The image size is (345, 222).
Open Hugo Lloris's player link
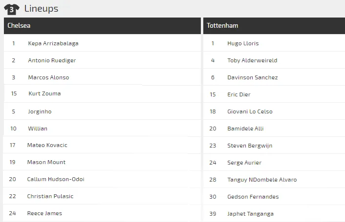(x=243, y=43)
